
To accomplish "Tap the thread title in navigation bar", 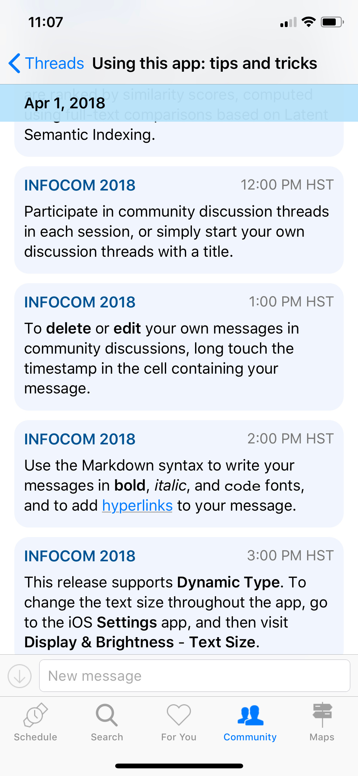I will pos(204,63).
